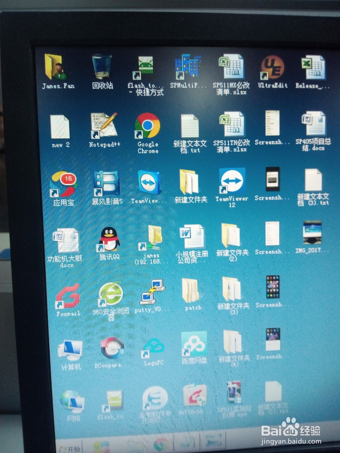
Task: Launch putty_V0... shortcut
Action: (x=152, y=296)
